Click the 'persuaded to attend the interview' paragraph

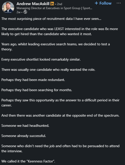[60, 148]
